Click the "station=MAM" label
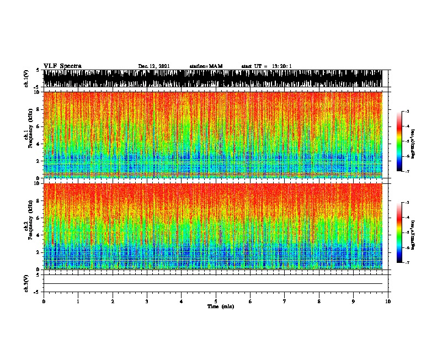Screen dimensions: 437x338 (206, 66)
